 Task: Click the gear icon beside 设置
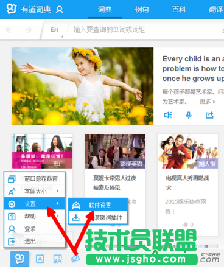point(12,204)
